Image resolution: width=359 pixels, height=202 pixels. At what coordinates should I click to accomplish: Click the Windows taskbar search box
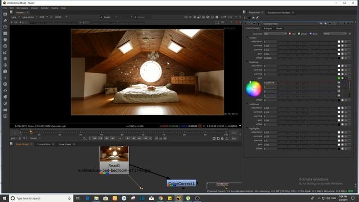[x=41, y=198]
